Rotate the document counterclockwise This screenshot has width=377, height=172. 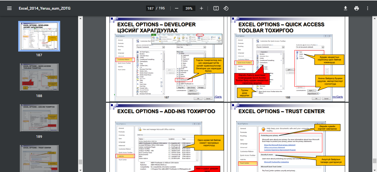click(226, 8)
